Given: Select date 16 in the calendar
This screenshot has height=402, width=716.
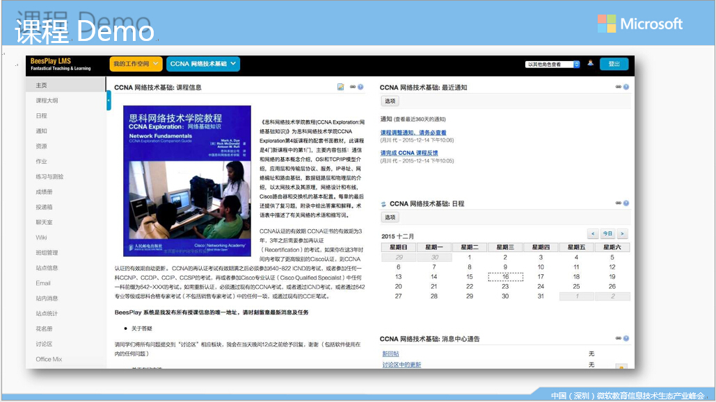Looking at the screenshot, I should 505,276.
